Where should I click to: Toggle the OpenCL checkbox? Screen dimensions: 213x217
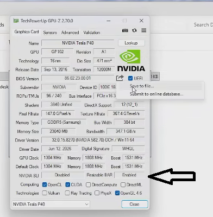[45, 184]
